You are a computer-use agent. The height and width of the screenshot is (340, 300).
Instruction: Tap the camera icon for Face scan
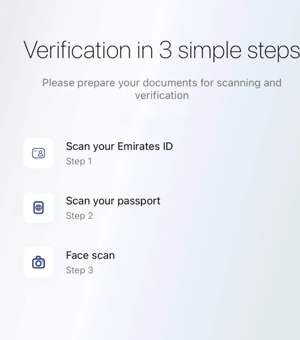tap(39, 262)
